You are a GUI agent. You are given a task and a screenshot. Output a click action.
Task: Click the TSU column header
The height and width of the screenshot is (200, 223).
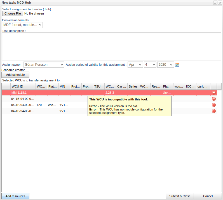(x=99, y=86)
